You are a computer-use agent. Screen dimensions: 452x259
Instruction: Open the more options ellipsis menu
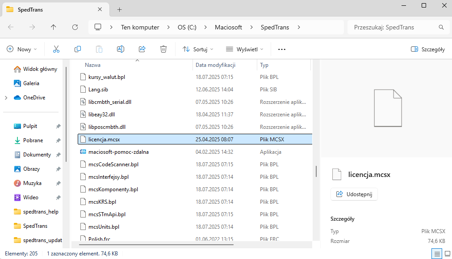[281, 49]
